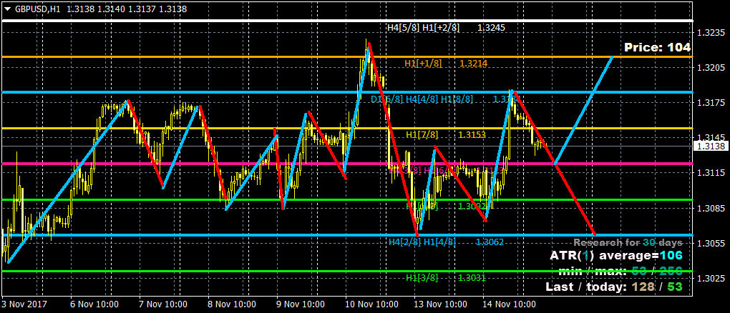Viewport: 730px width, 313px height.
Task: Select the ATR(1) average=106 readout
Action: pyautogui.click(x=616, y=256)
